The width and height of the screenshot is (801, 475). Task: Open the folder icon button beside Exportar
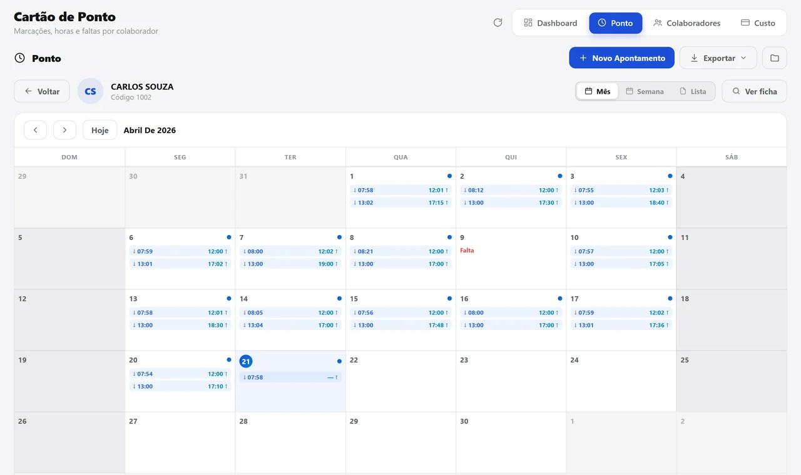775,58
